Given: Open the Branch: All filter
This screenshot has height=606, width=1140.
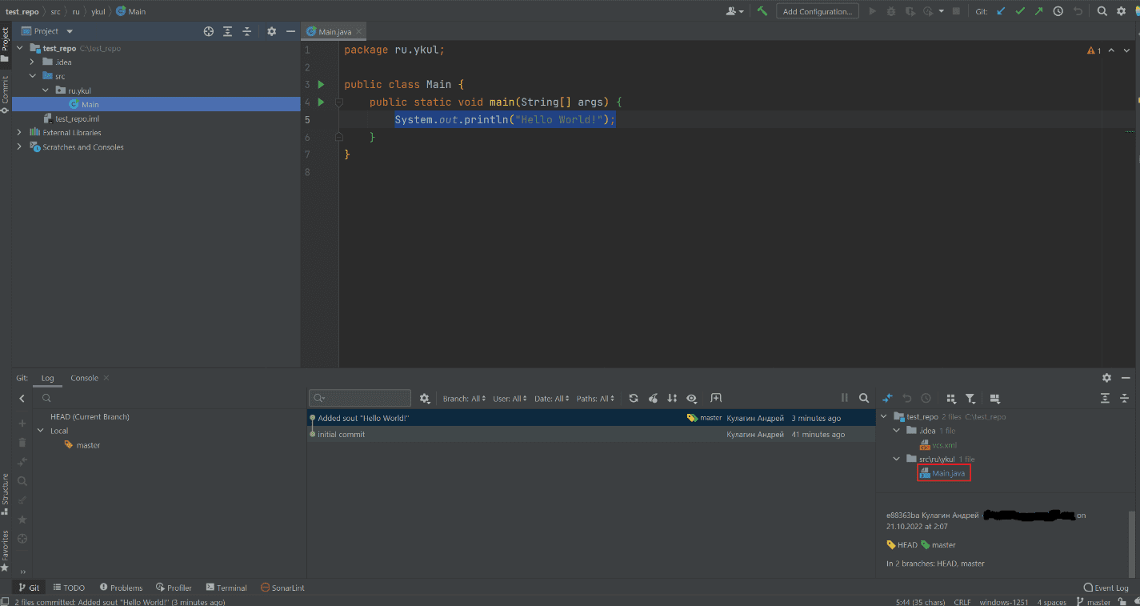Looking at the screenshot, I should click(x=465, y=399).
